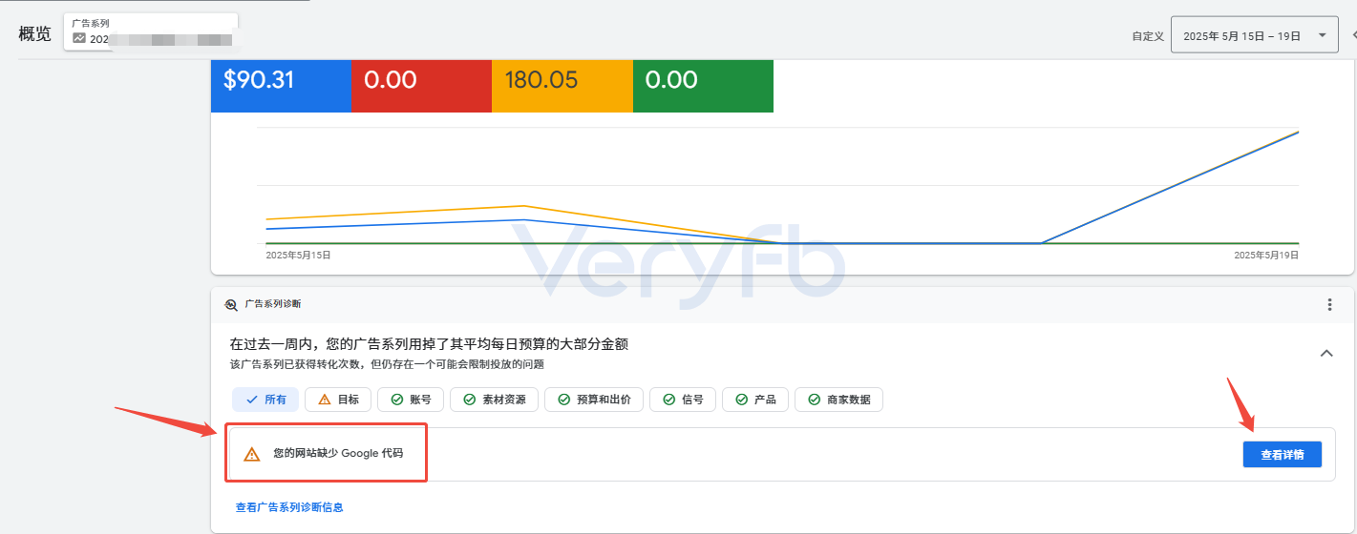Select the 产品 filter chip
Viewport: 1357px width, 534px height.
pyautogui.click(x=755, y=400)
